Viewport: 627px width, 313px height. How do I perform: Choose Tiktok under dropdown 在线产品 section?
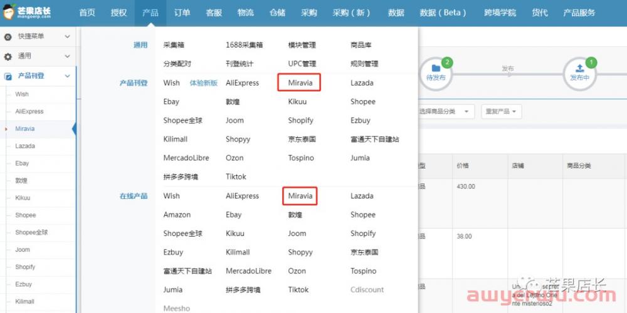(298, 290)
